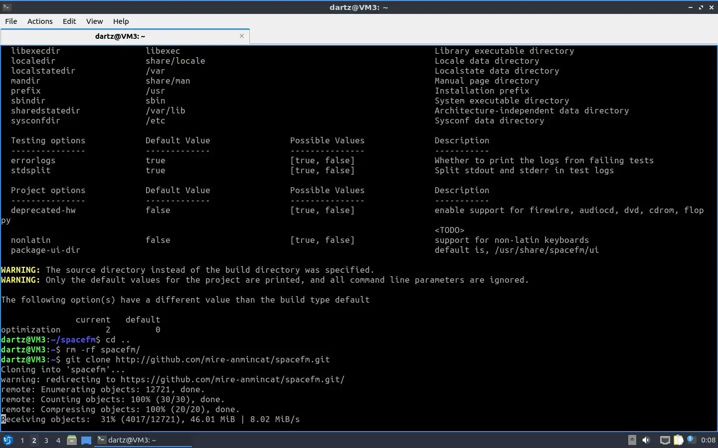The width and height of the screenshot is (718, 448).
Task: Open the File menu
Action: [x=11, y=21]
